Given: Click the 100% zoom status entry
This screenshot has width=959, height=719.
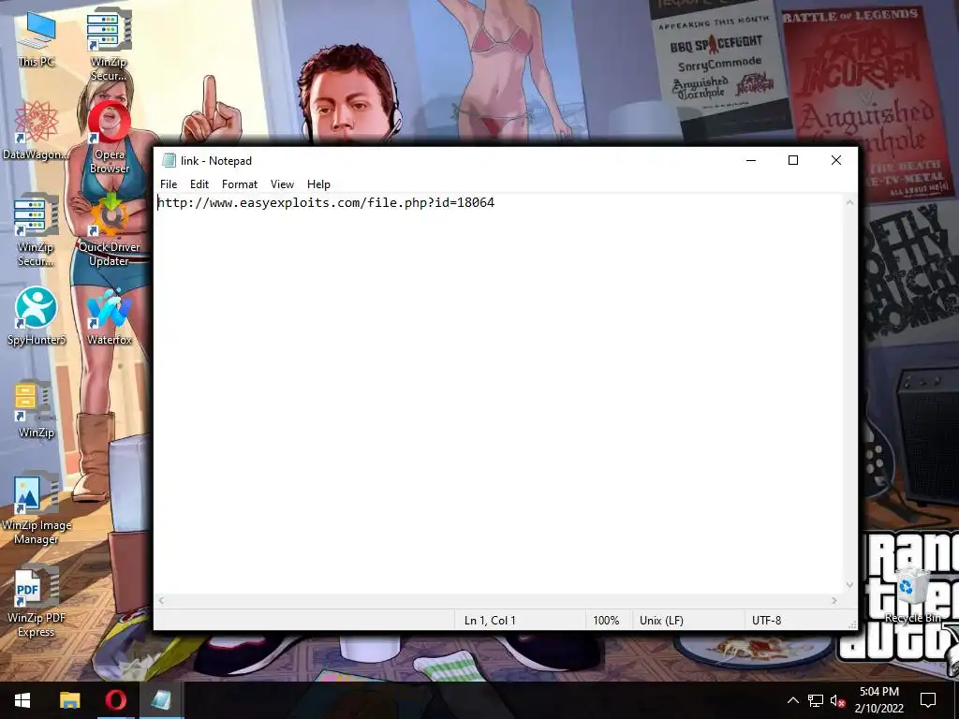Looking at the screenshot, I should 608,620.
